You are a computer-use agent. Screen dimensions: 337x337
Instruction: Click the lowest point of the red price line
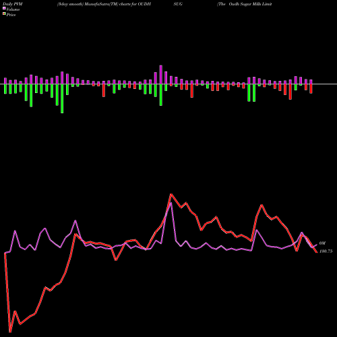click(10, 332)
